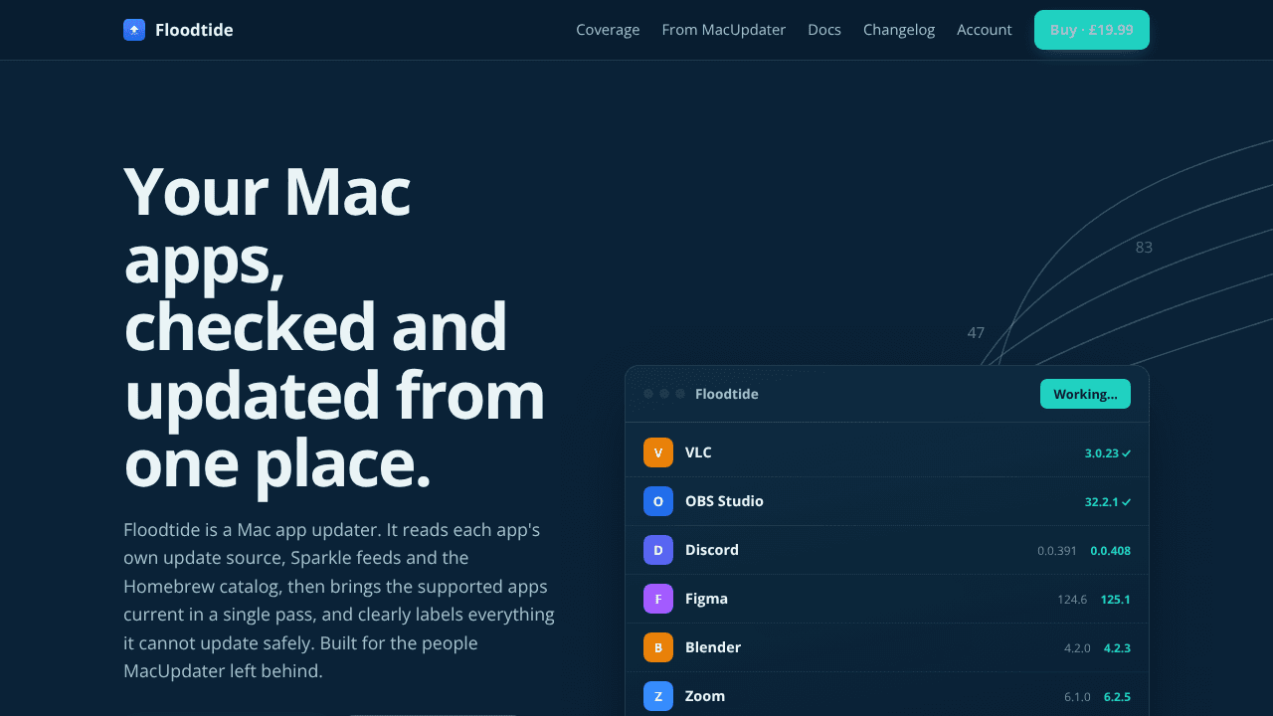The image size is (1273, 716).
Task: Click Discord's new version 0.0.408
Action: (x=1111, y=551)
